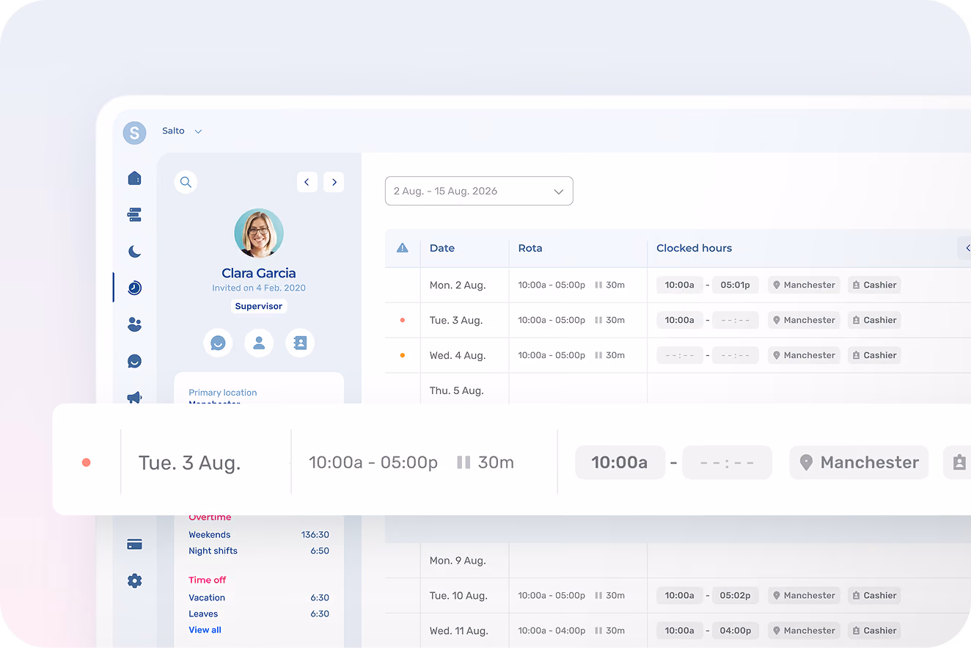Open the home icon in sidebar
971x648 pixels.
coord(134,178)
